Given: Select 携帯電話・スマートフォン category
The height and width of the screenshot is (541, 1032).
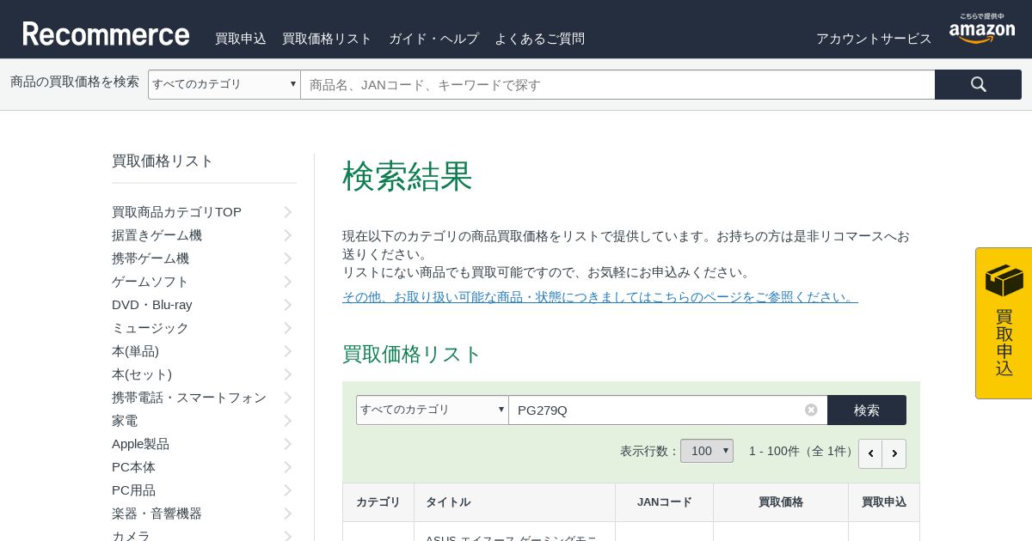Looking at the screenshot, I should (189, 398).
